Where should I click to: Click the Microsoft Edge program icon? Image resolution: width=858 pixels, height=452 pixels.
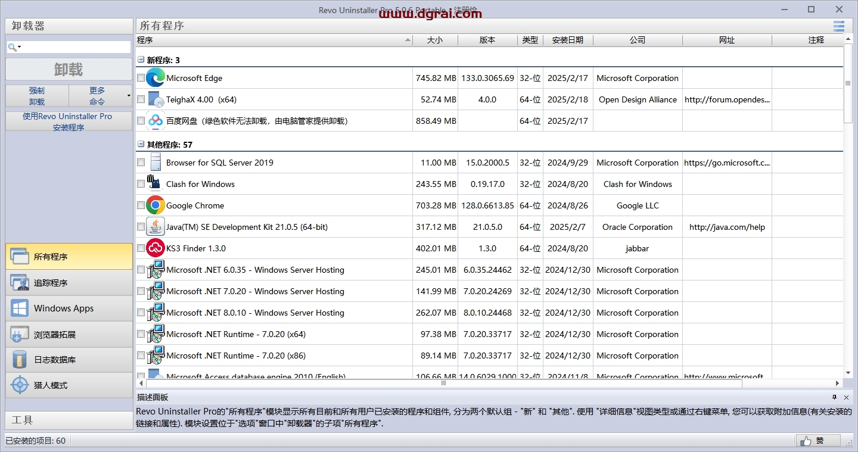pos(156,78)
